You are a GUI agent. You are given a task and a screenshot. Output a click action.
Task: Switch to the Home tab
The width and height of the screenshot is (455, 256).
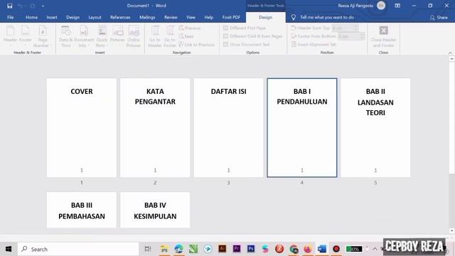point(31,17)
